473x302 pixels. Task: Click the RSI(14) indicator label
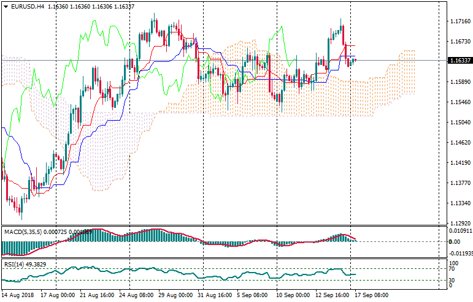tap(13, 264)
